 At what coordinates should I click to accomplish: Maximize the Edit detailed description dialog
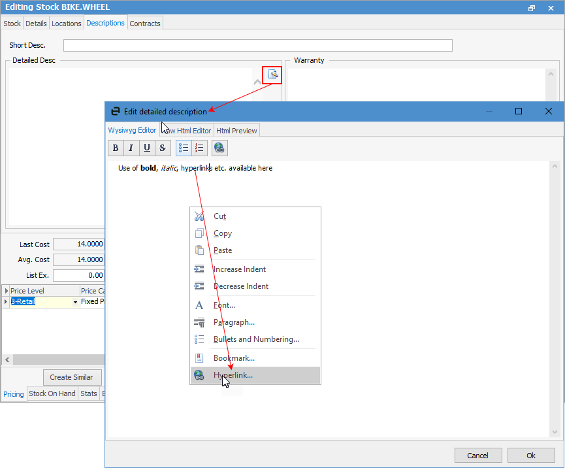tap(519, 111)
